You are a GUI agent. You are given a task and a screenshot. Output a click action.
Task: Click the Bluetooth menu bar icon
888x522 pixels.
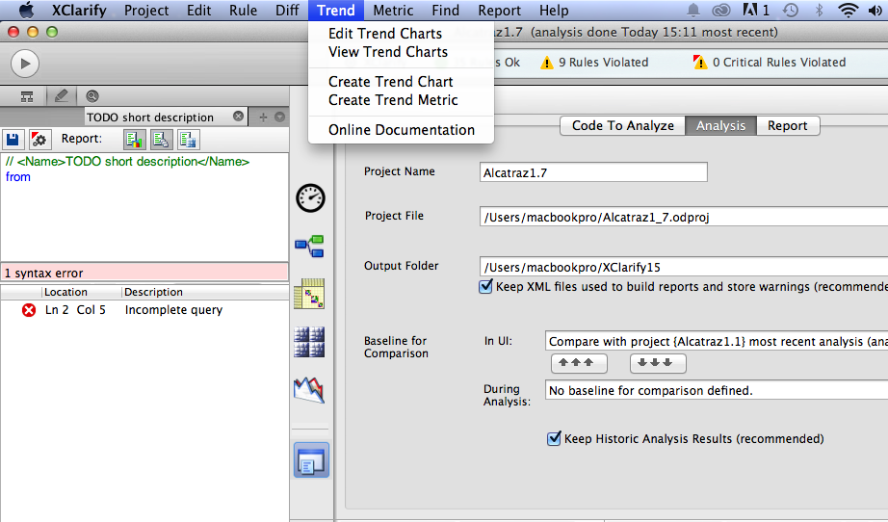pyautogui.click(x=819, y=11)
